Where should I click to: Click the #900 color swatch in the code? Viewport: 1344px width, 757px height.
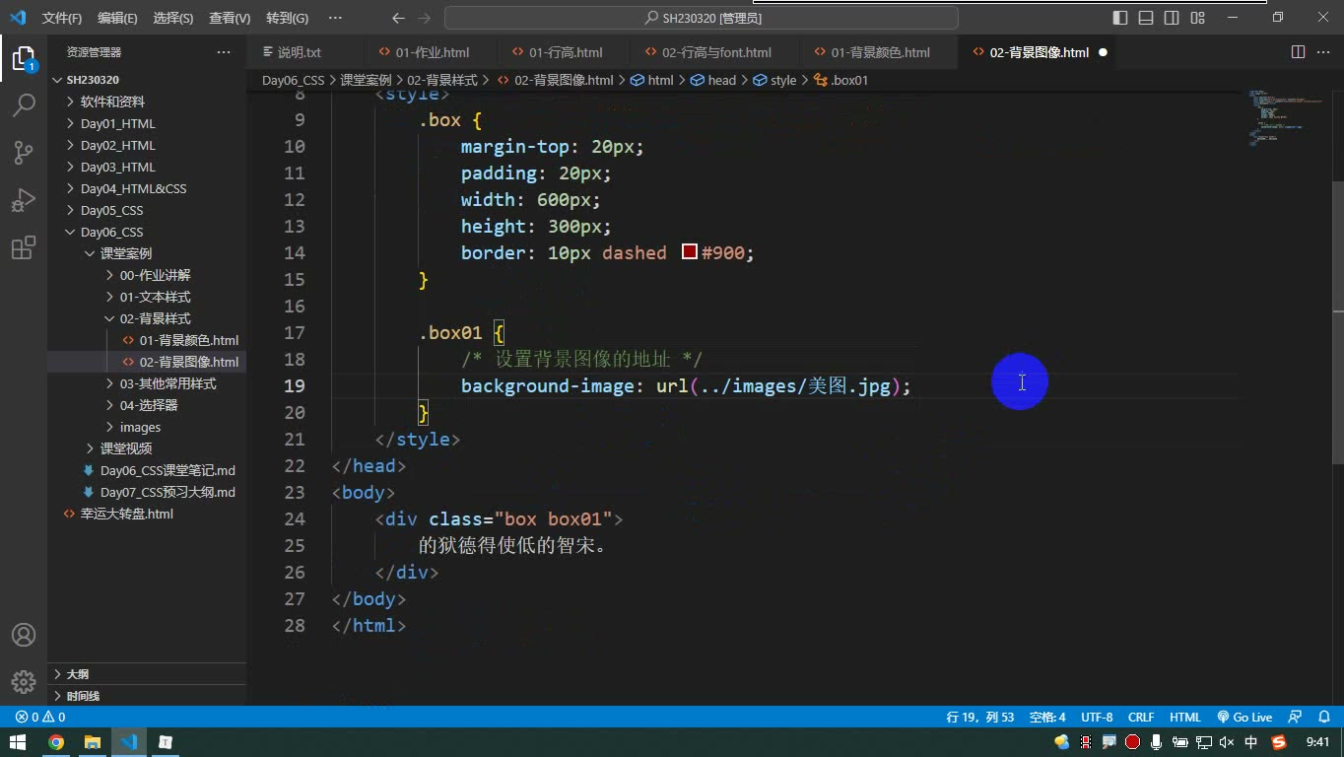690,252
